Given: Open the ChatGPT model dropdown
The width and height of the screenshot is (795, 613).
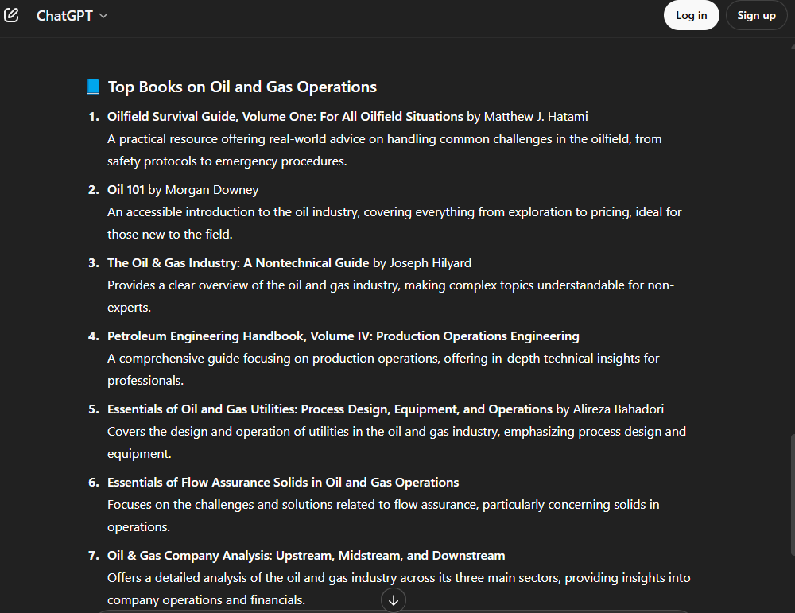Looking at the screenshot, I should (x=72, y=16).
